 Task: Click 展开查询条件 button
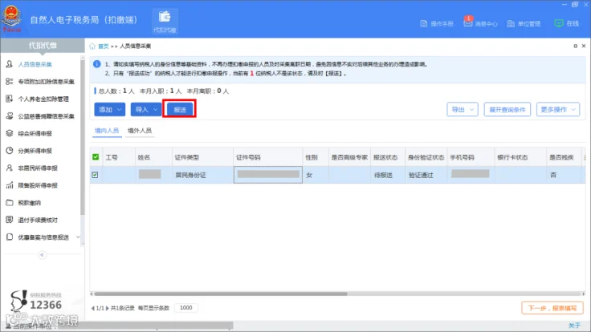[x=507, y=110]
